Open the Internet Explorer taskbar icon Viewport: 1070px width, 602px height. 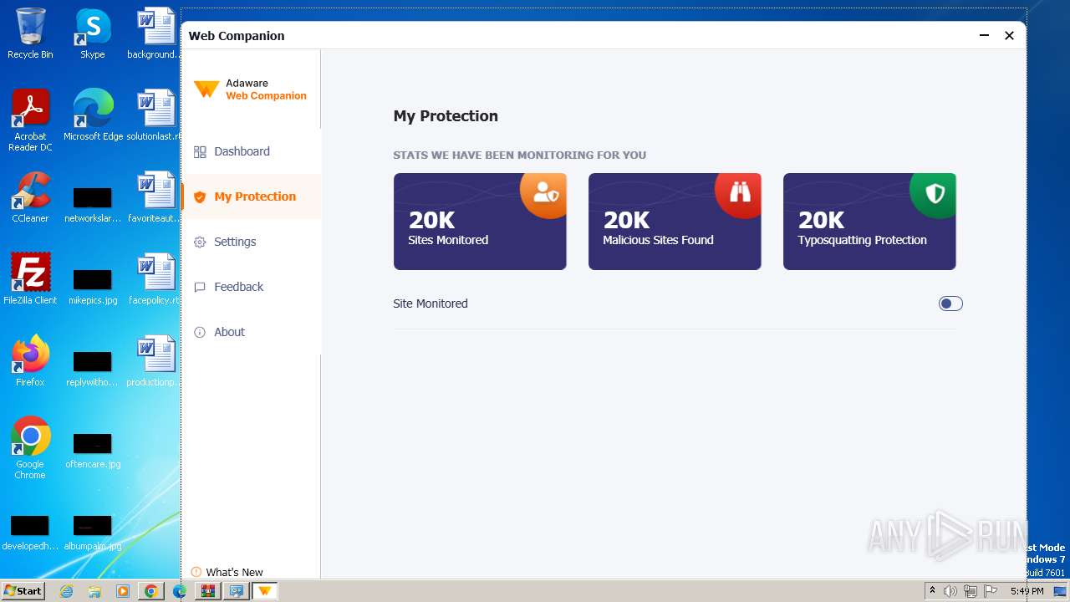tap(66, 591)
